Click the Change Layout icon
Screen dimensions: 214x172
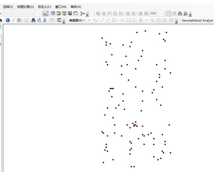(180, 13)
